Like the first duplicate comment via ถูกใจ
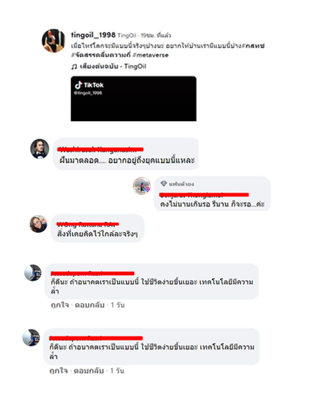 (x=60, y=305)
